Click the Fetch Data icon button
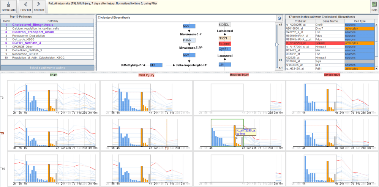Viewport: 379px width, 187px height. (8, 6)
